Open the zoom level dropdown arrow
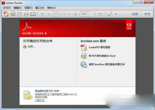Image resolution: width=155 pixels, height=110 pixels. pyautogui.click(x=91, y=14)
